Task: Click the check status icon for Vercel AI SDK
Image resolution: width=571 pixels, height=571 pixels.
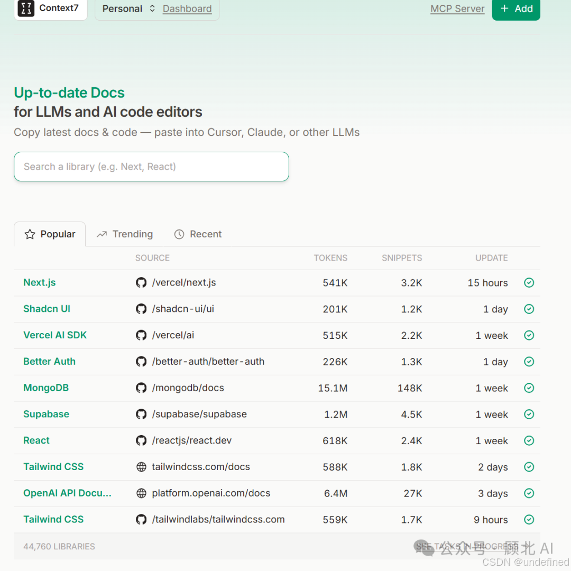Action: coord(529,335)
